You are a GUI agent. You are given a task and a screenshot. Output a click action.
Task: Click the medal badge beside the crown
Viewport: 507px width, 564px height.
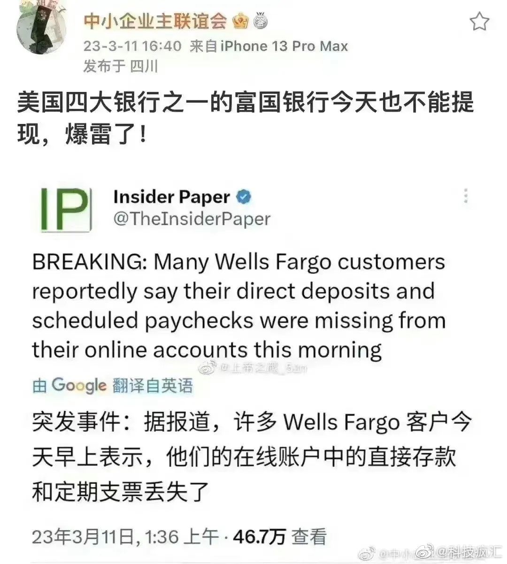(260, 21)
